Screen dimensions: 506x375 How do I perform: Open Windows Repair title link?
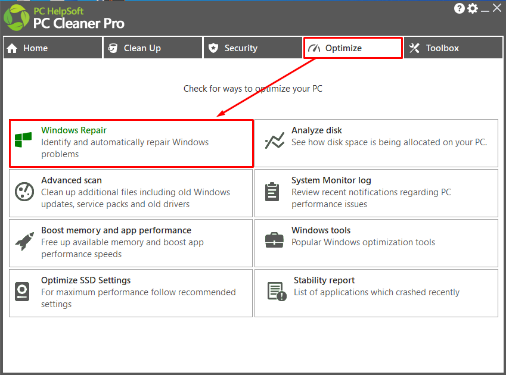click(74, 130)
